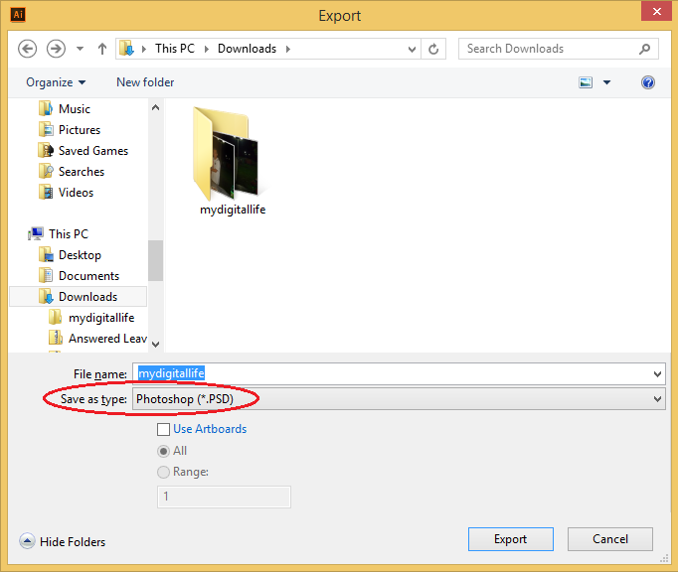Click the This PC computer icon
This screenshot has width=678, height=572.
pyautogui.click(x=36, y=233)
